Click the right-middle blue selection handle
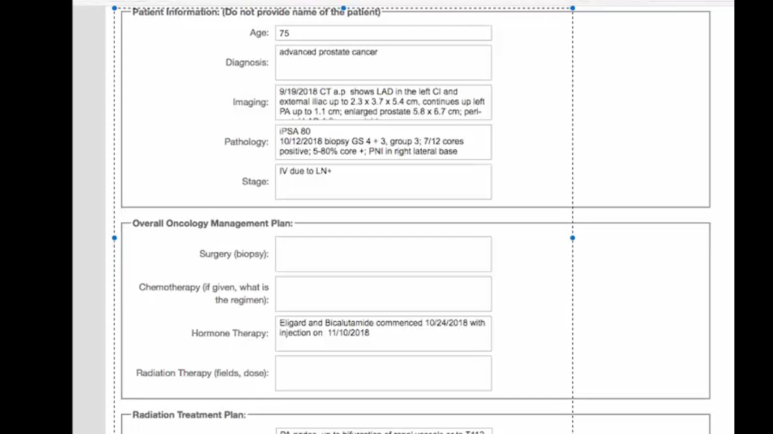 (573, 238)
